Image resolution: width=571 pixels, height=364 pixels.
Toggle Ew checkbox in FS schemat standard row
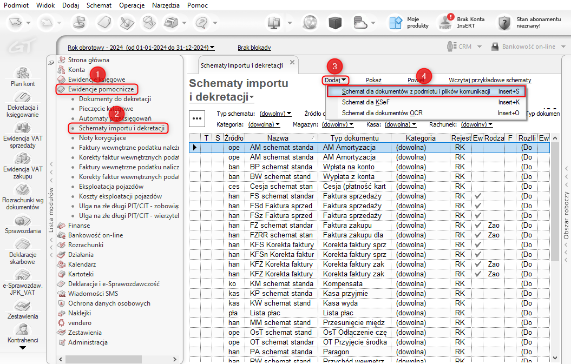[x=478, y=196]
